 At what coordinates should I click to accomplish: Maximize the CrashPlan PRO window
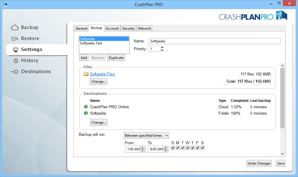(279, 3)
